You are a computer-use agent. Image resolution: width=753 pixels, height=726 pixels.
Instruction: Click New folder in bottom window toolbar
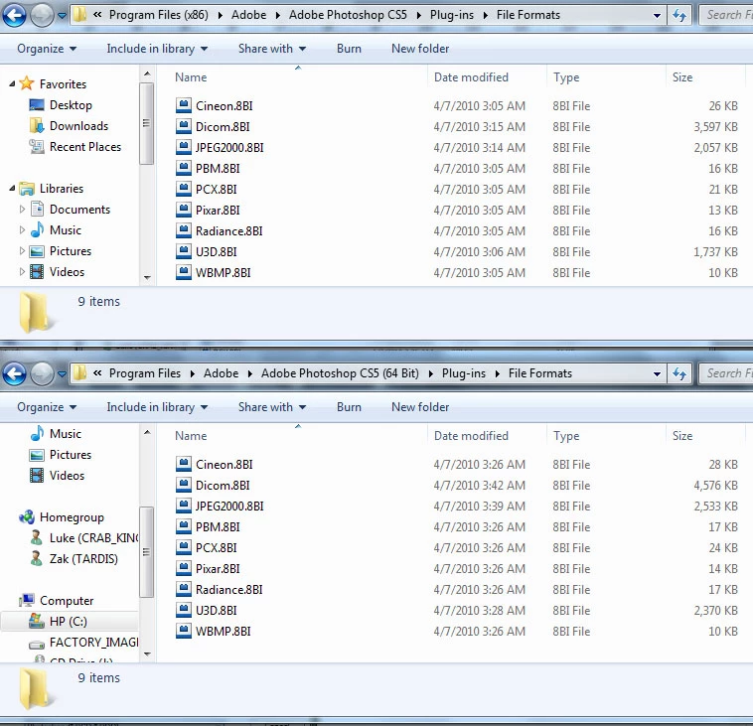coord(420,407)
